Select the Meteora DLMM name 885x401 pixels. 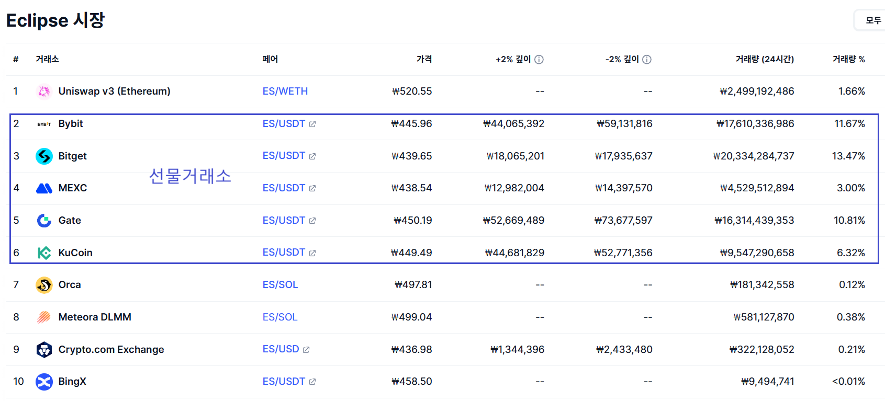tap(95, 317)
